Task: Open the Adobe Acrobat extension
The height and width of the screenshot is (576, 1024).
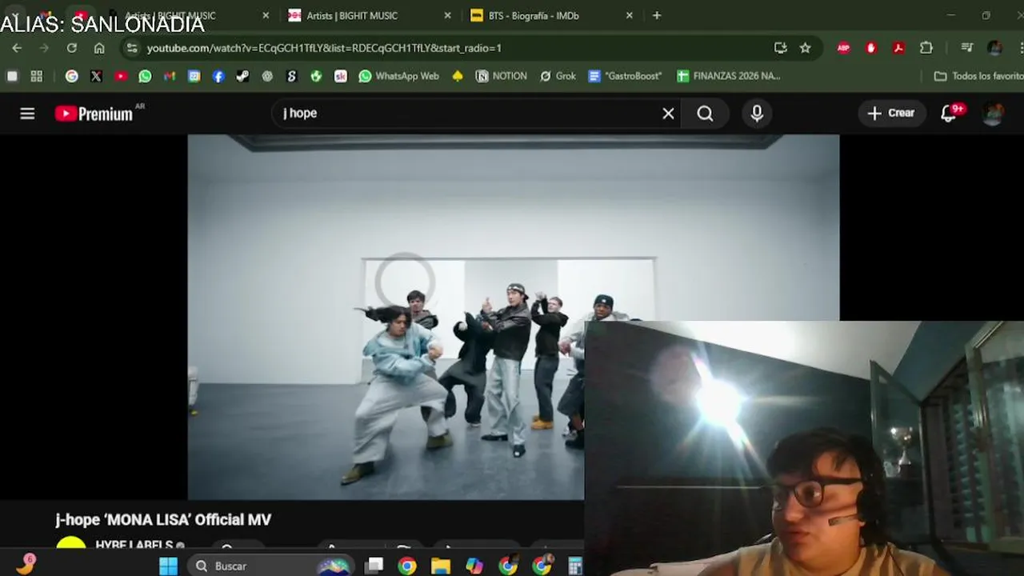Action: (x=898, y=48)
